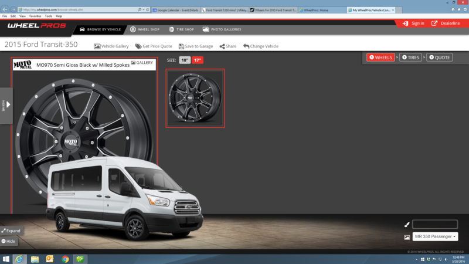Click Change Vehicle
The height and width of the screenshot is (264, 469).
pos(261,46)
